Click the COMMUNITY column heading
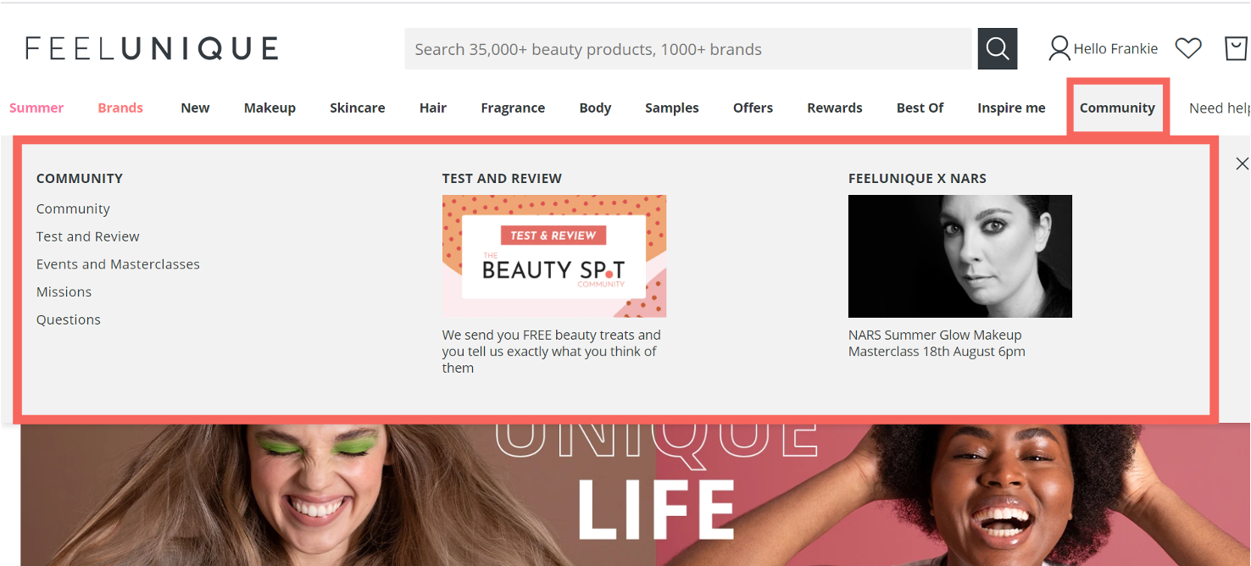The width and height of the screenshot is (1251, 566). click(80, 178)
